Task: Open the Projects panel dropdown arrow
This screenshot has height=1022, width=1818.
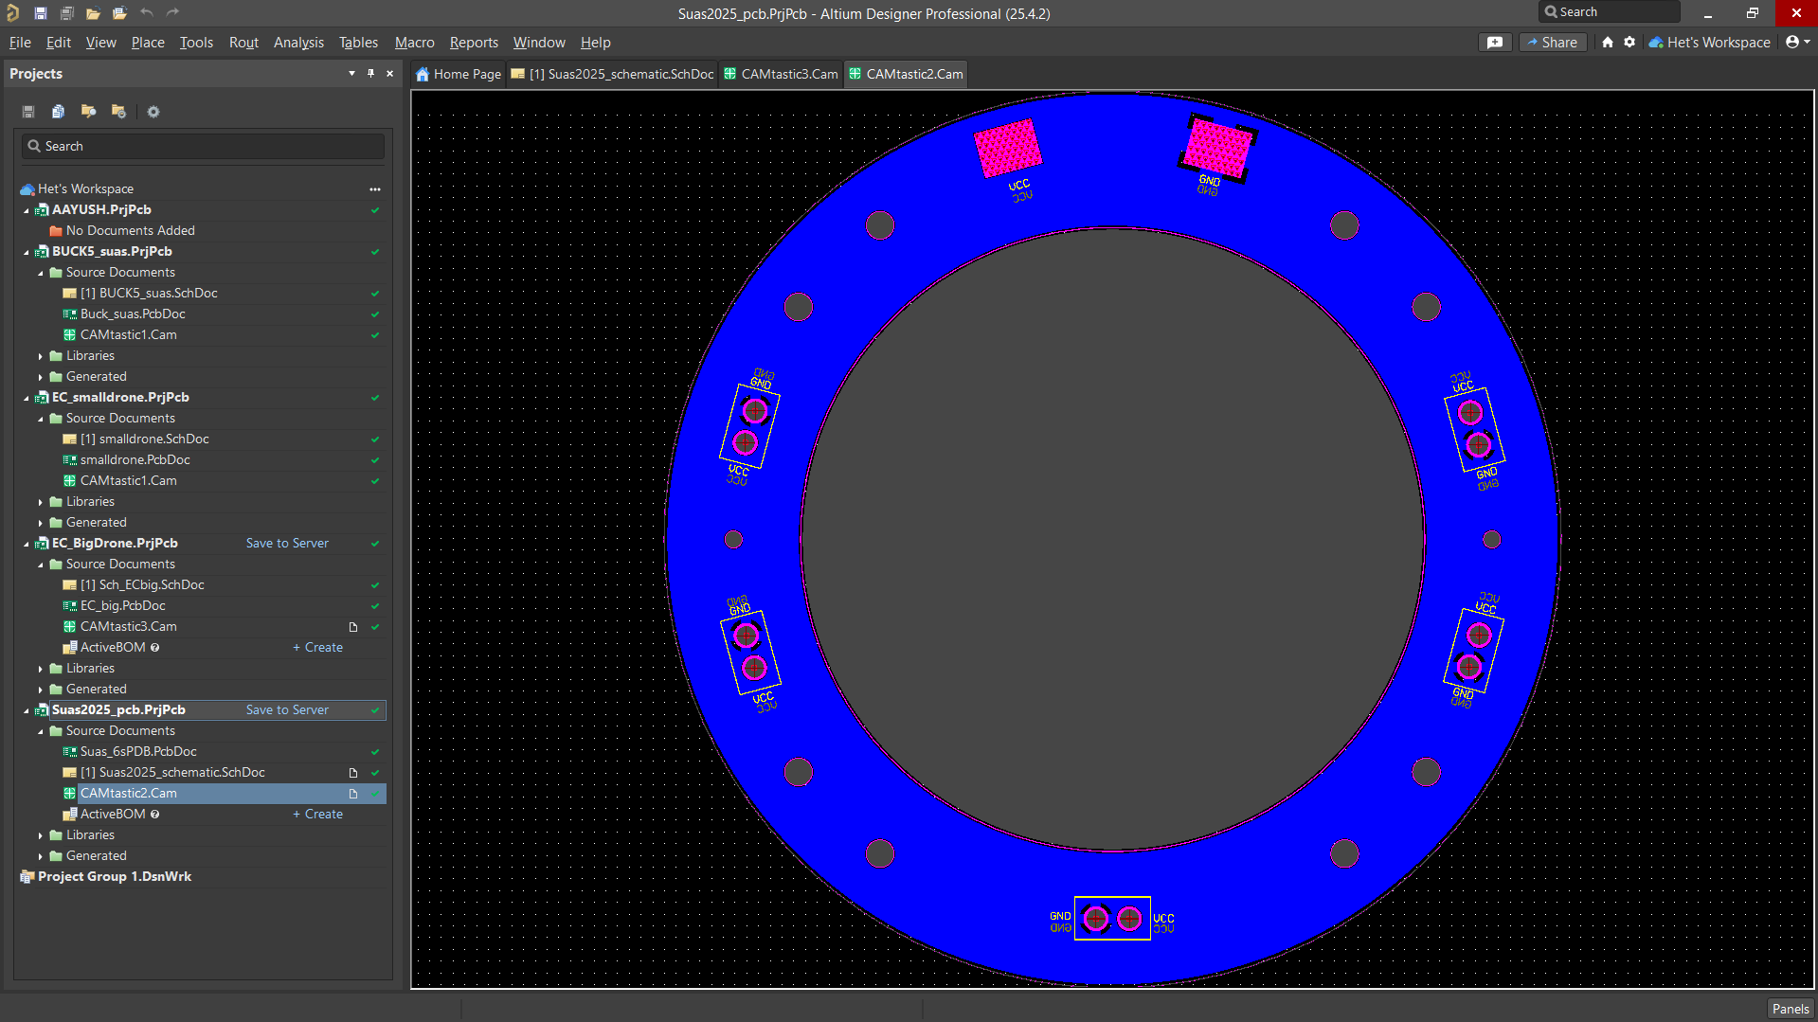Action: (x=351, y=73)
